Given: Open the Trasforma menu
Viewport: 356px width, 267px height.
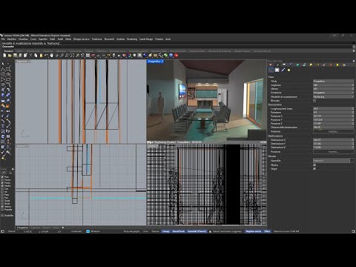Looking at the screenshot, I should coord(96,39).
